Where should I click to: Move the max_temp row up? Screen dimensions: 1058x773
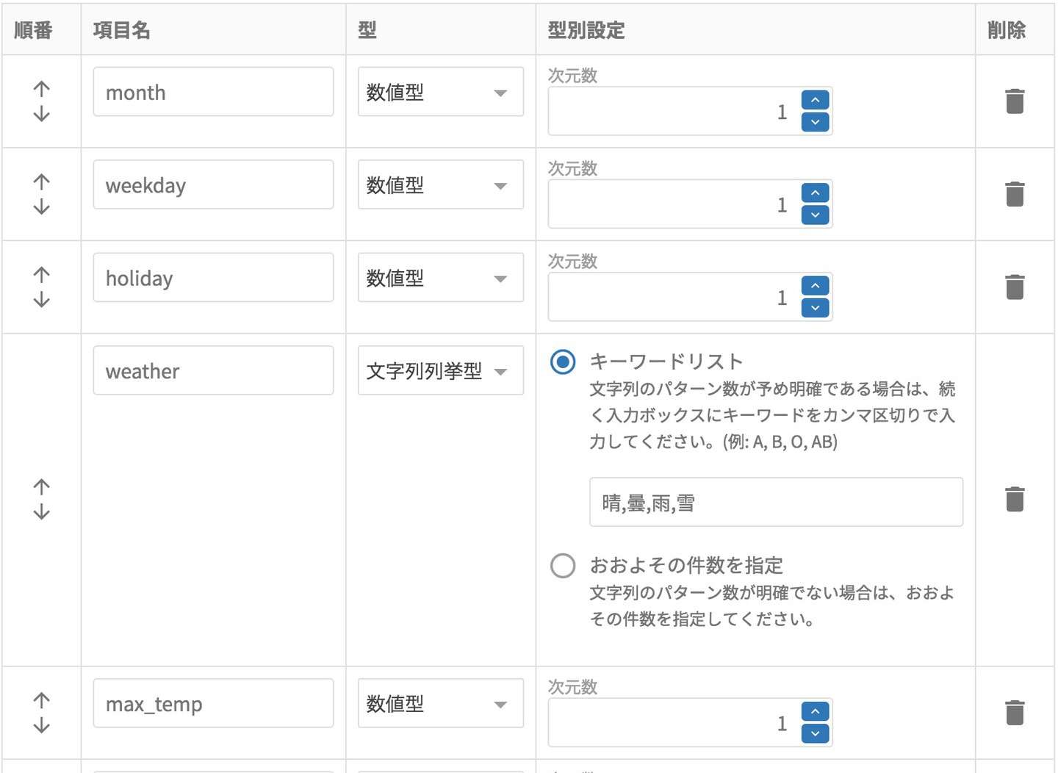coord(42,700)
